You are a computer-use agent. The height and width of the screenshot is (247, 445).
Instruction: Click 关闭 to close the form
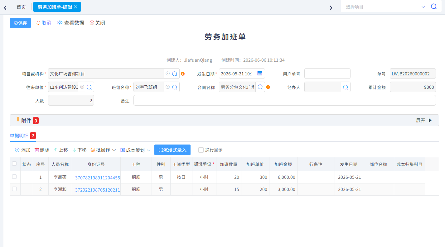tap(97, 23)
